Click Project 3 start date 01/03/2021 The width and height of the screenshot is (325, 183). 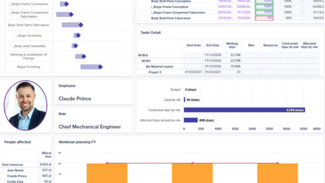pos(193,72)
